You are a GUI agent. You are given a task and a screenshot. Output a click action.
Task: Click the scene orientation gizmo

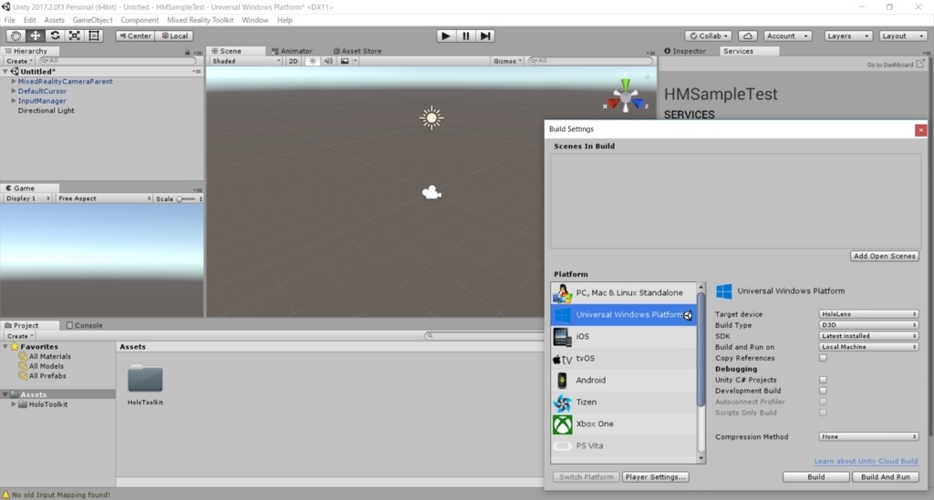[626, 97]
